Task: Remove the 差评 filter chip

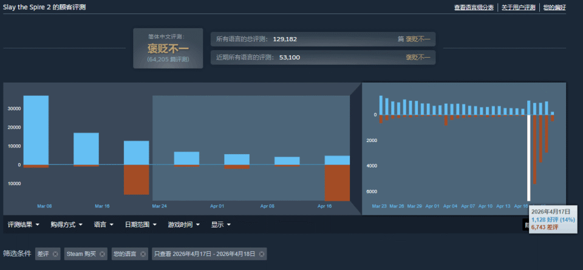Action: point(55,254)
